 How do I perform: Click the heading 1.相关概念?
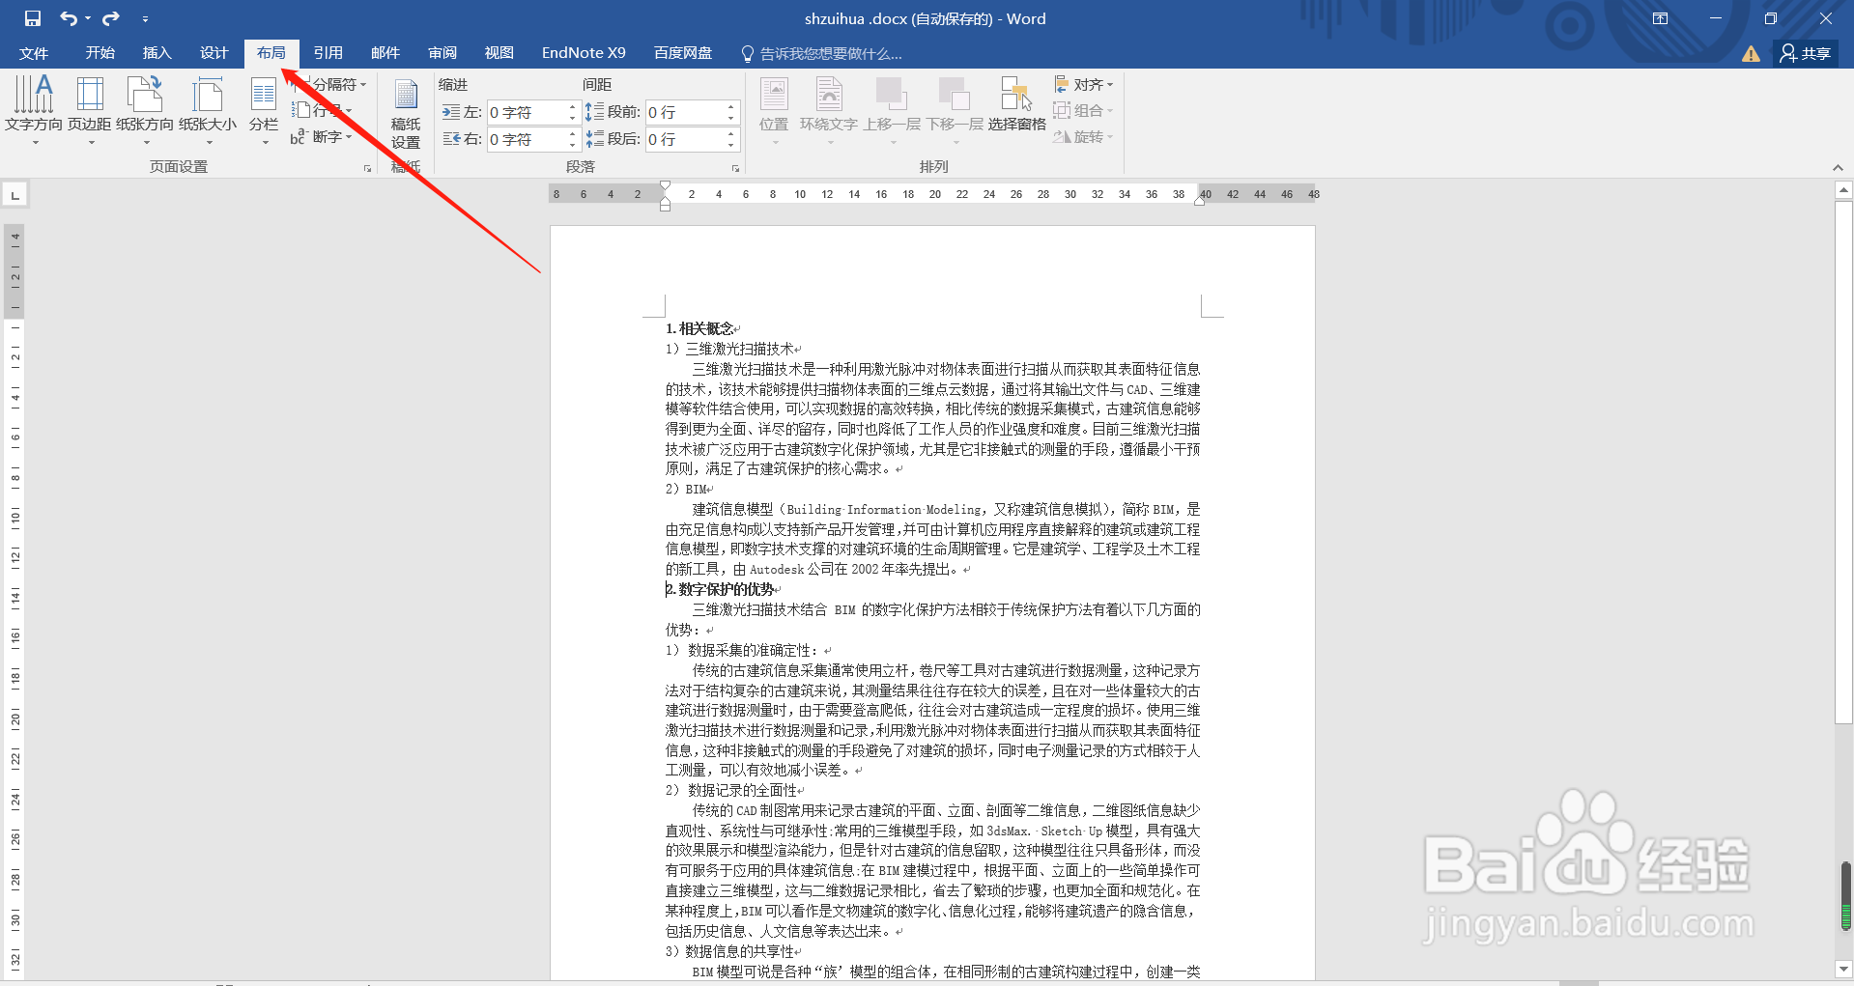(x=699, y=329)
